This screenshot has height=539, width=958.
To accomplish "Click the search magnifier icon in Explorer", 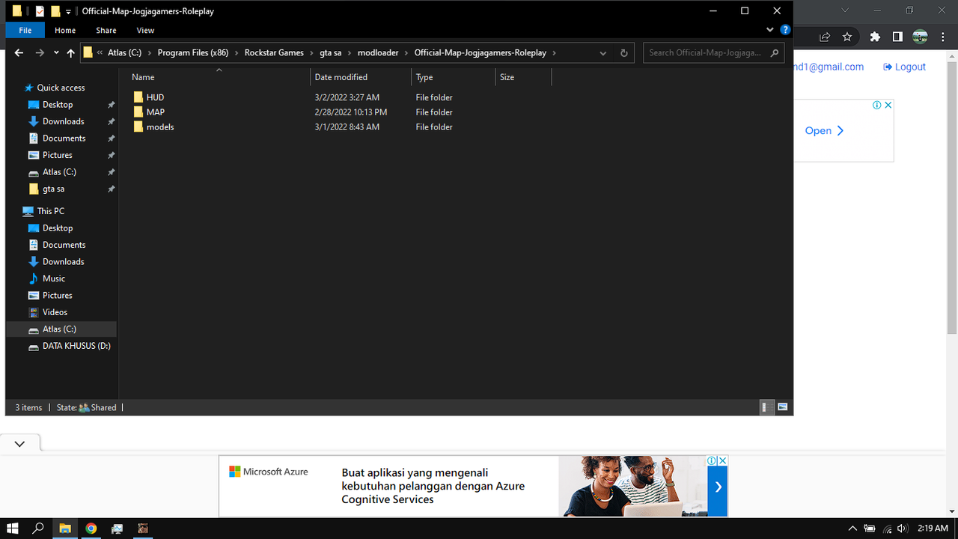I will 775,53.
